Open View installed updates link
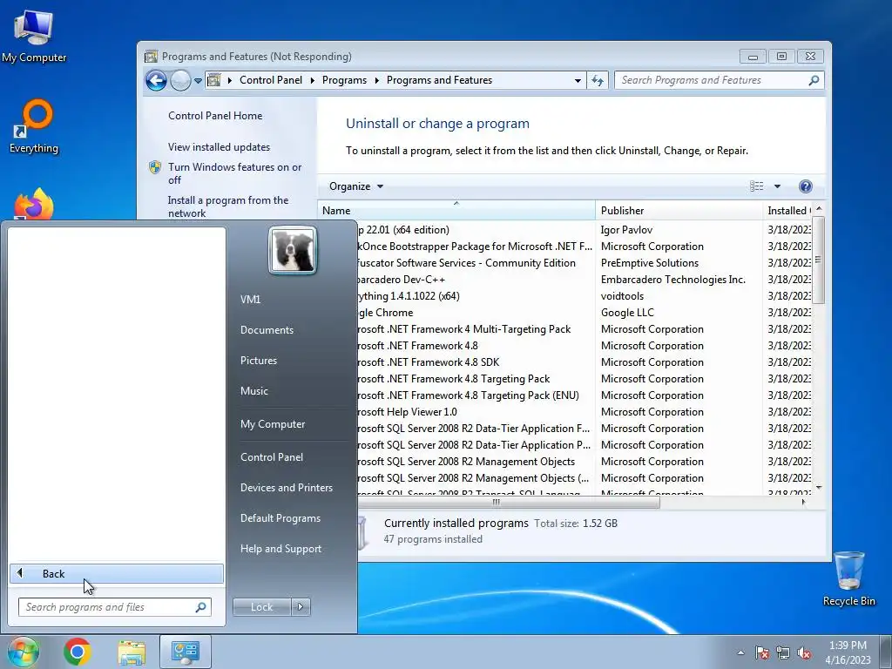The height and width of the screenshot is (669, 892). tap(219, 146)
